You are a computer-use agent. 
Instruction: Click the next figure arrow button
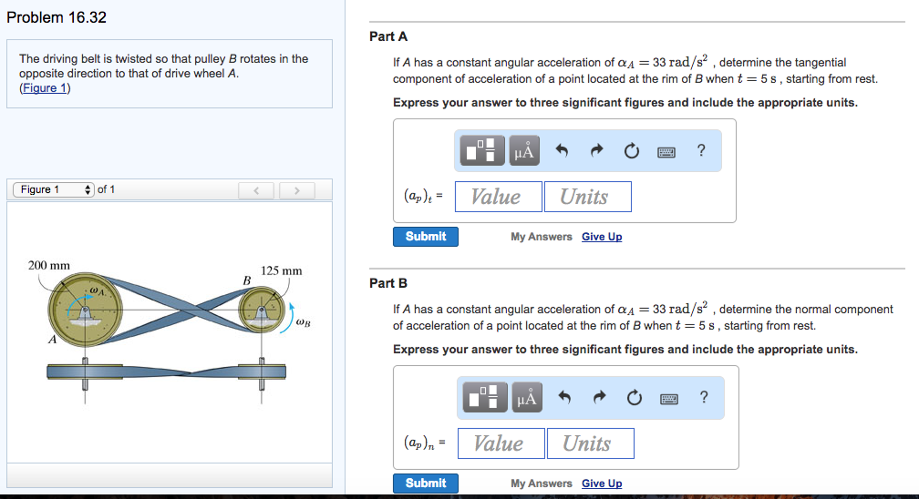[297, 190]
